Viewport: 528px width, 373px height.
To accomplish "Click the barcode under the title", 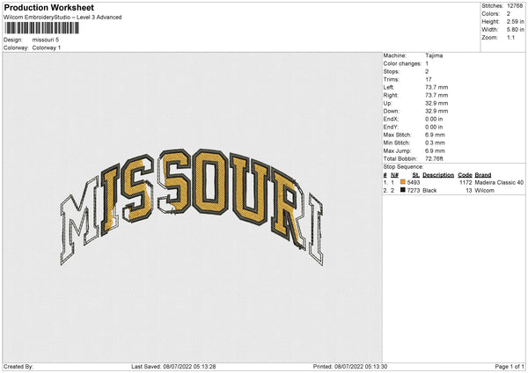I will coord(41,28).
